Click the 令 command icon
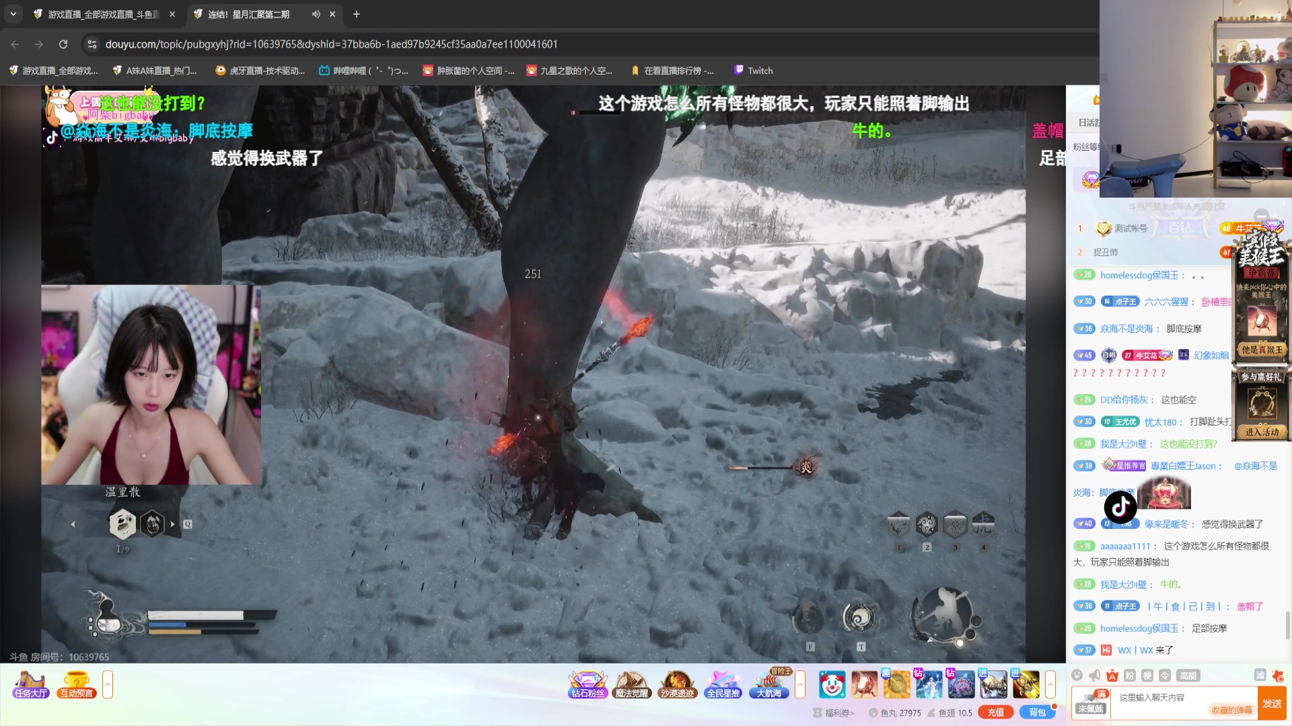The width and height of the screenshot is (1292, 726). click(1165, 676)
